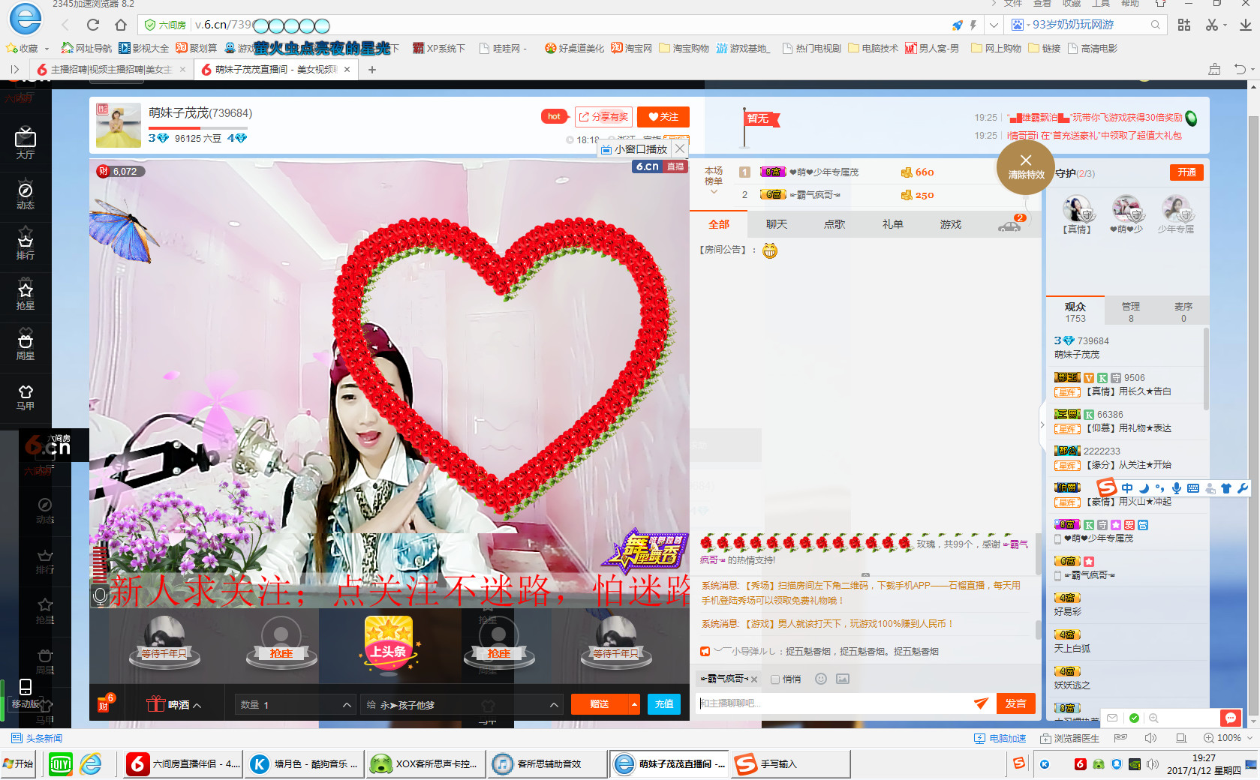Open the emoji smiley picker in chat
The width and height of the screenshot is (1260, 780).
821,679
